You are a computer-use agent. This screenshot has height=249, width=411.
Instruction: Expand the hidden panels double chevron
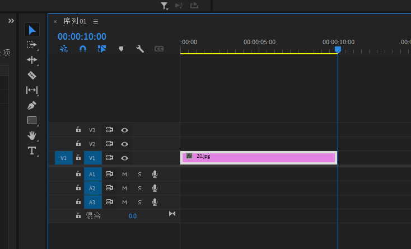(11, 21)
